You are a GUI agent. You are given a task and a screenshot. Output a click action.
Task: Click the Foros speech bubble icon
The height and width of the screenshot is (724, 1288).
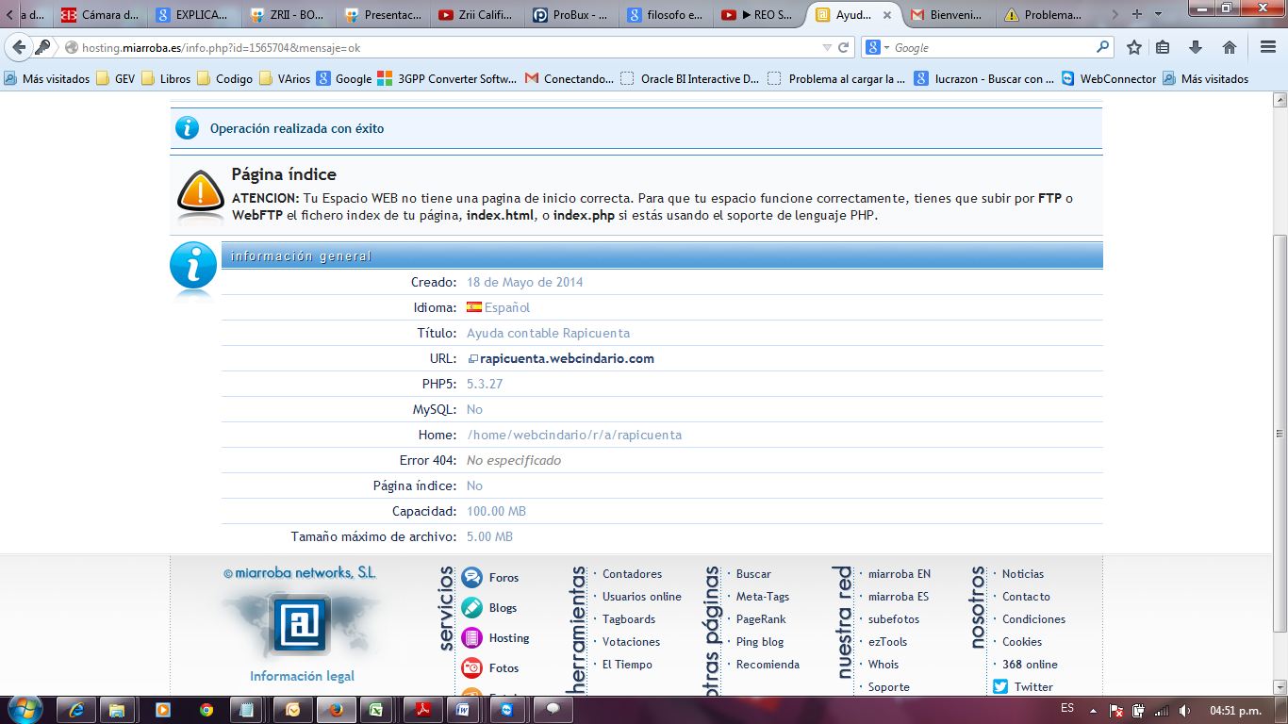click(x=472, y=578)
